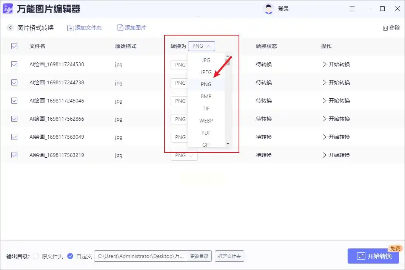Click 移除 trash button
The image size is (405, 270).
[x=391, y=28]
